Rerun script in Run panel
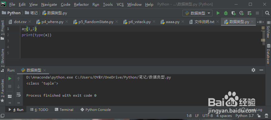The height and width of the screenshot is (120, 271). 10,78
